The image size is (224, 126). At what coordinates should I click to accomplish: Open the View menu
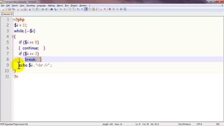pyautogui.click(x=22, y=6)
